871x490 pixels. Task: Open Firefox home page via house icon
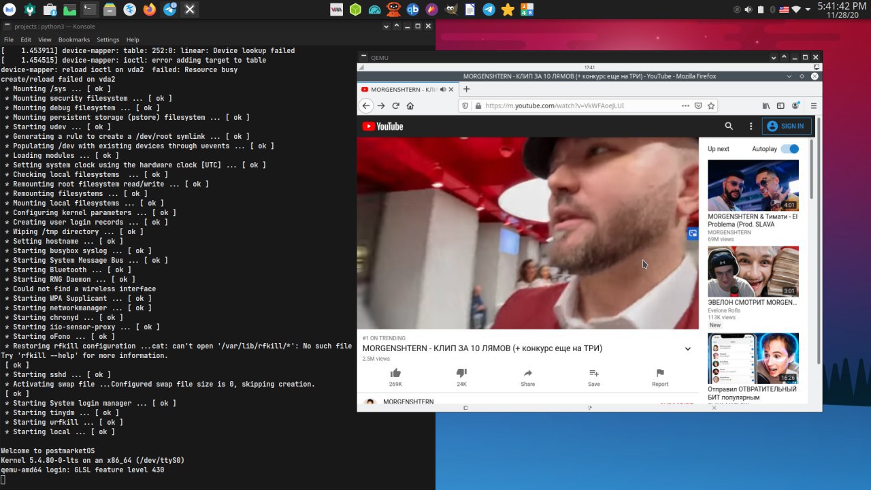[410, 105]
